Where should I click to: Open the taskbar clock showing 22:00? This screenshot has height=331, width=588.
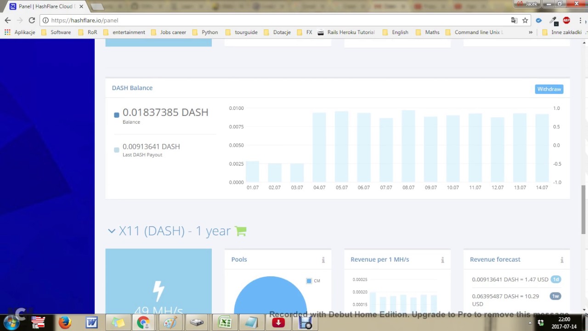tap(564, 323)
